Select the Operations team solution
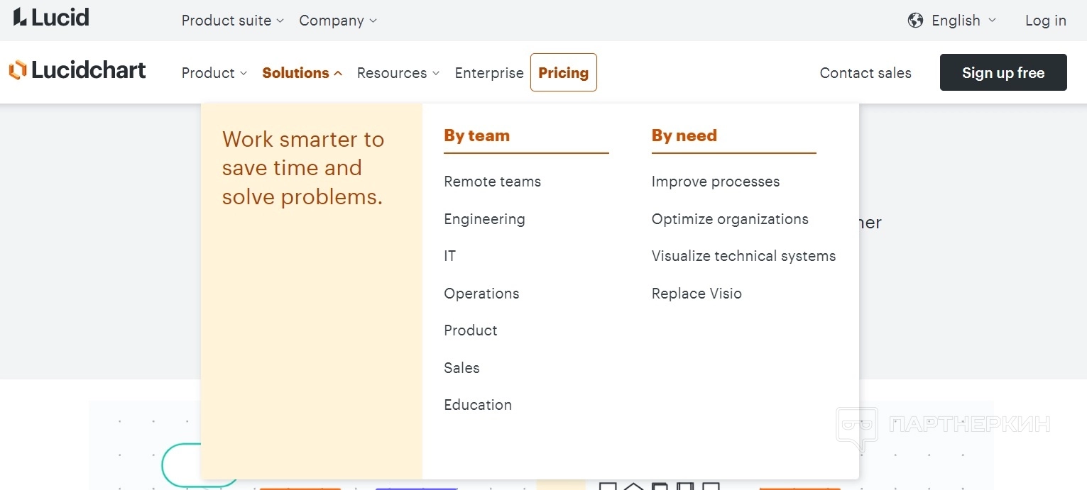The image size is (1087, 490). click(481, 294)
